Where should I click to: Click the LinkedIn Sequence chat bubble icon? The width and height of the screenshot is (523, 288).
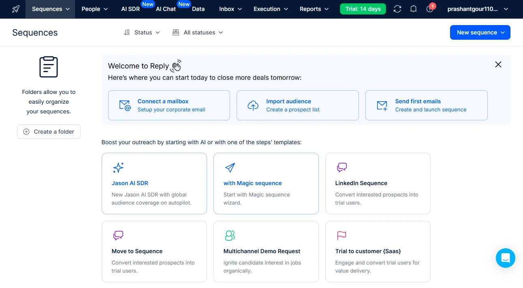click(342, 167)
